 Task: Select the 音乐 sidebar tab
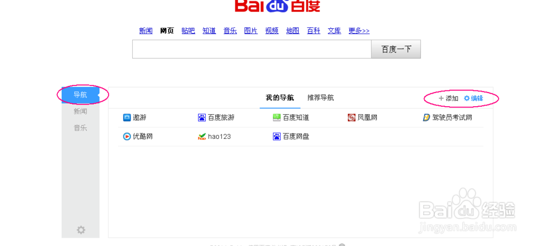(x=80, y=128)
